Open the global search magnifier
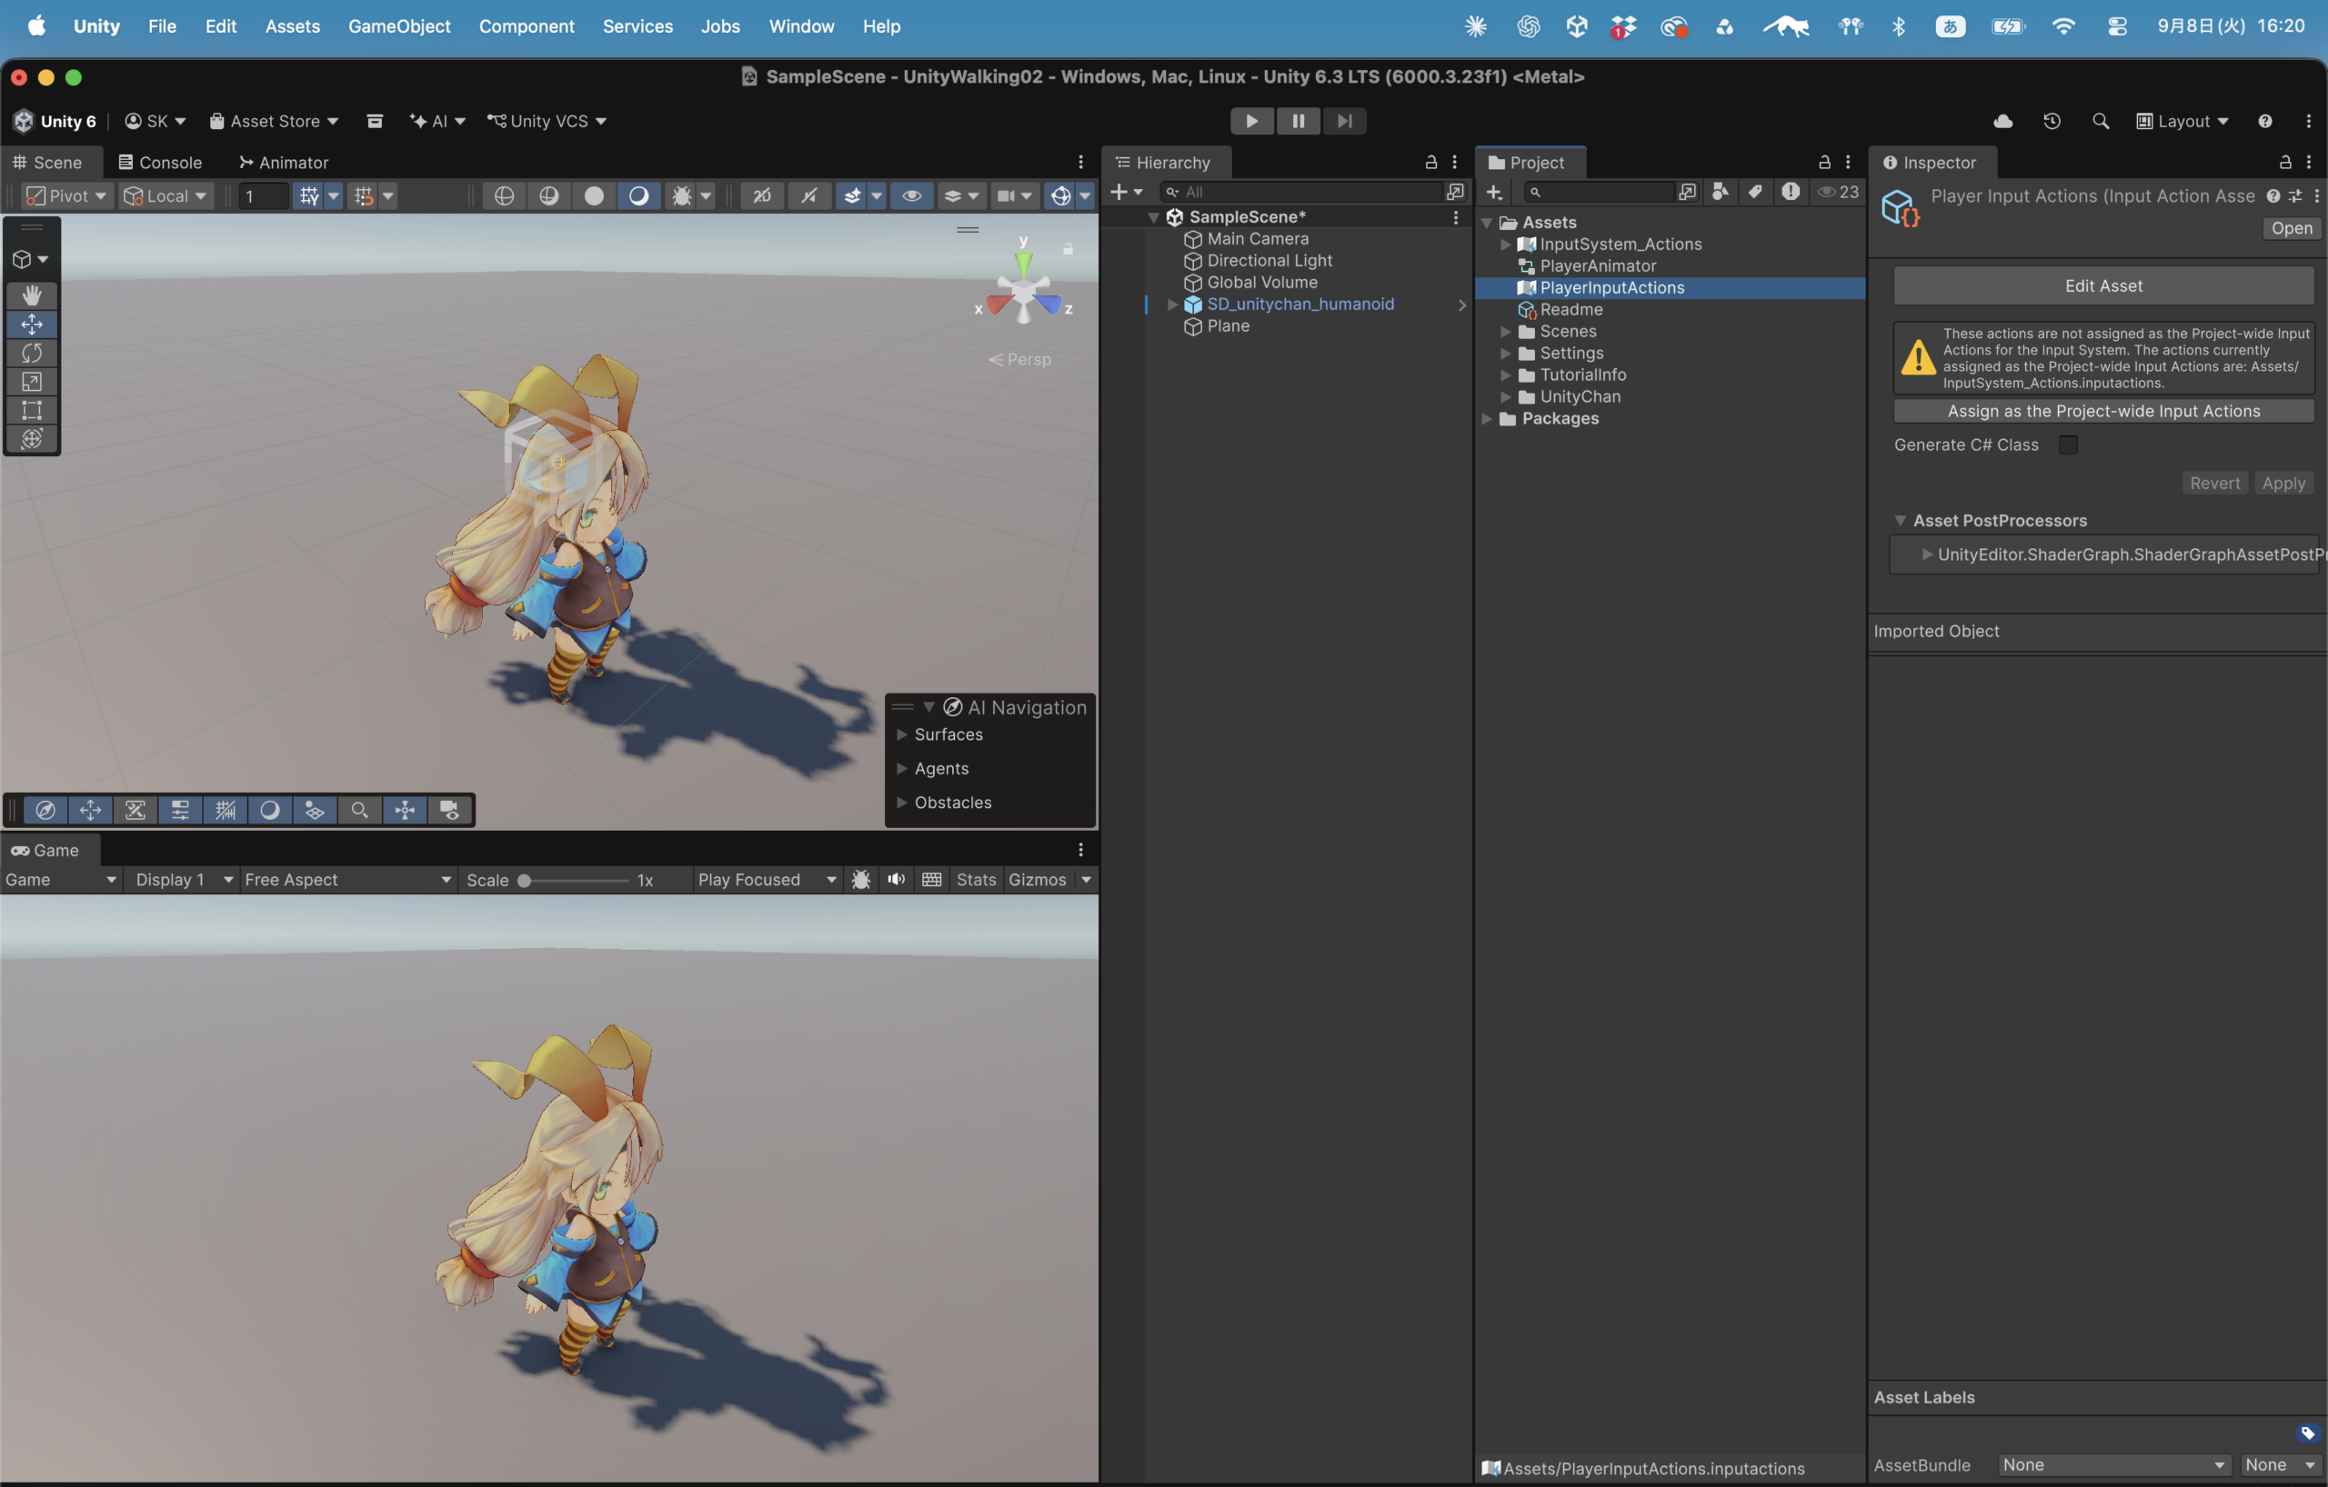Screen dimensions: 2328x1487 tap(2100, 121)
